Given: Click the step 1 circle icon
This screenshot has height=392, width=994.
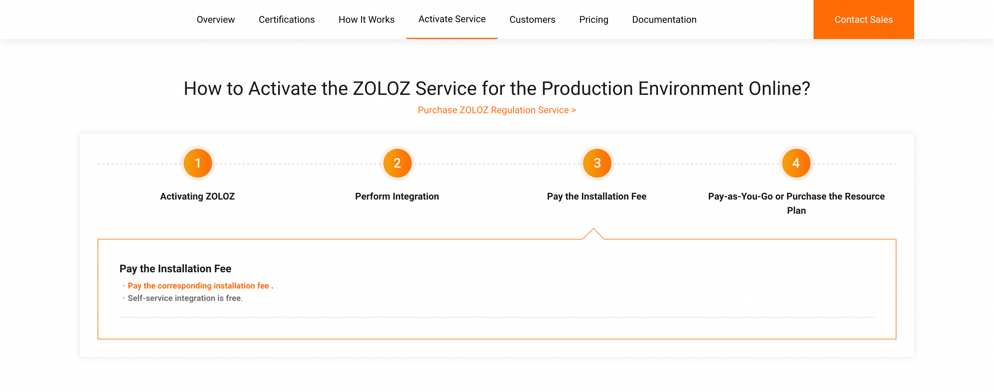Looking at the screenshot, I should pos(198,163).
